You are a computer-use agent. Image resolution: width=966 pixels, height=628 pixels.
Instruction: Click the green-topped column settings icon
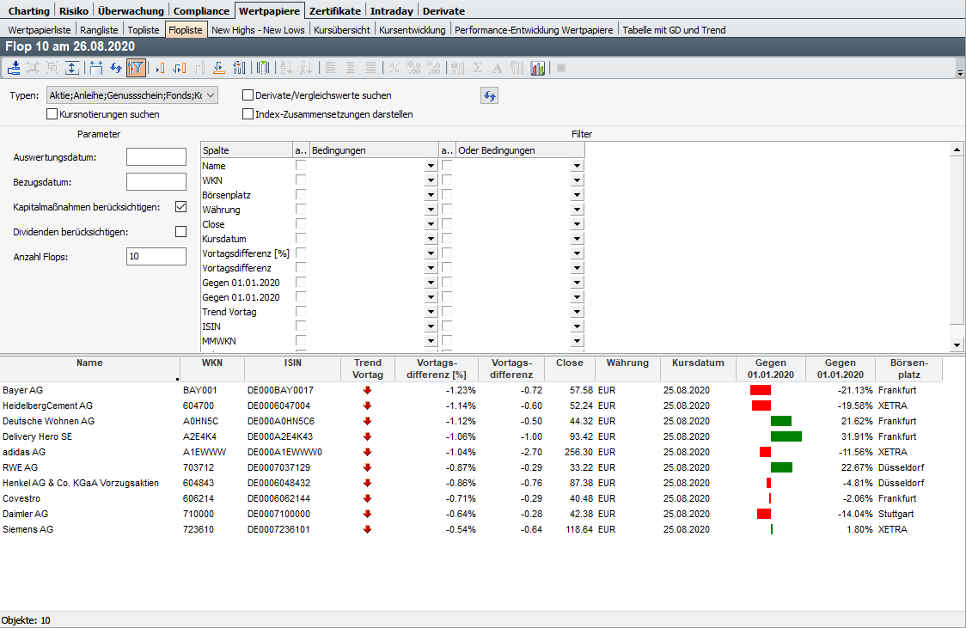(x=263, y=68)
